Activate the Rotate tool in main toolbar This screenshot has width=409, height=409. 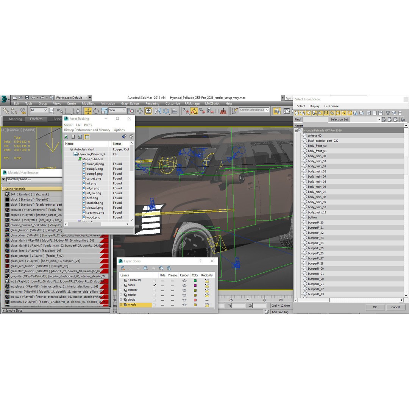coord(96,111)
